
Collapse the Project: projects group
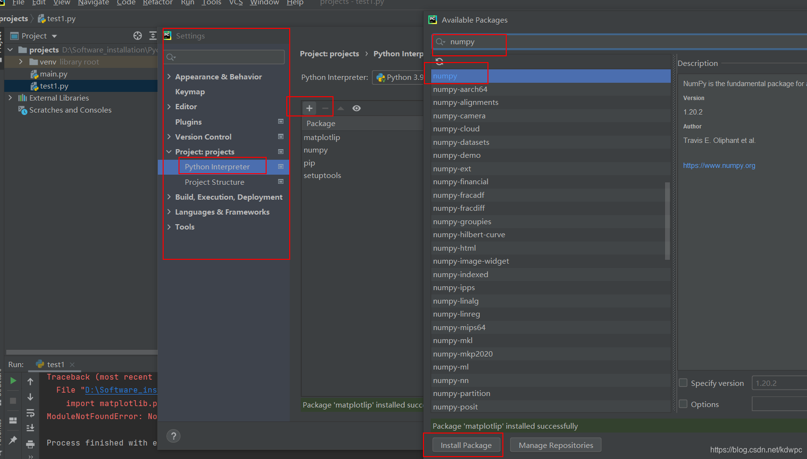coord(169,152)
